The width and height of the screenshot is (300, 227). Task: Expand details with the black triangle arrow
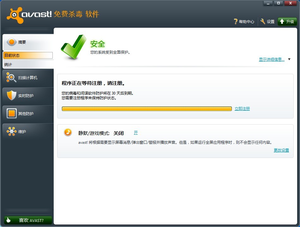pos(289,59)
